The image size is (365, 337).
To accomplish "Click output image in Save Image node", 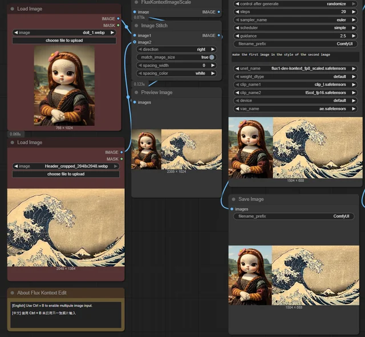I will [x=294, y=275].
